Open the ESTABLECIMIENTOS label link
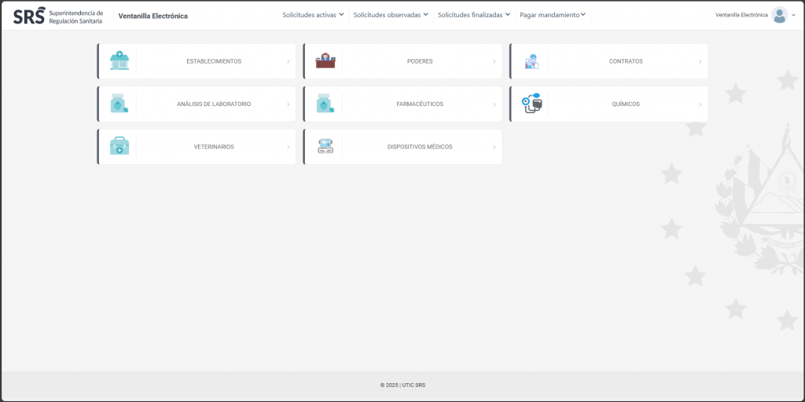805x402 pixels. click(214, 61)
